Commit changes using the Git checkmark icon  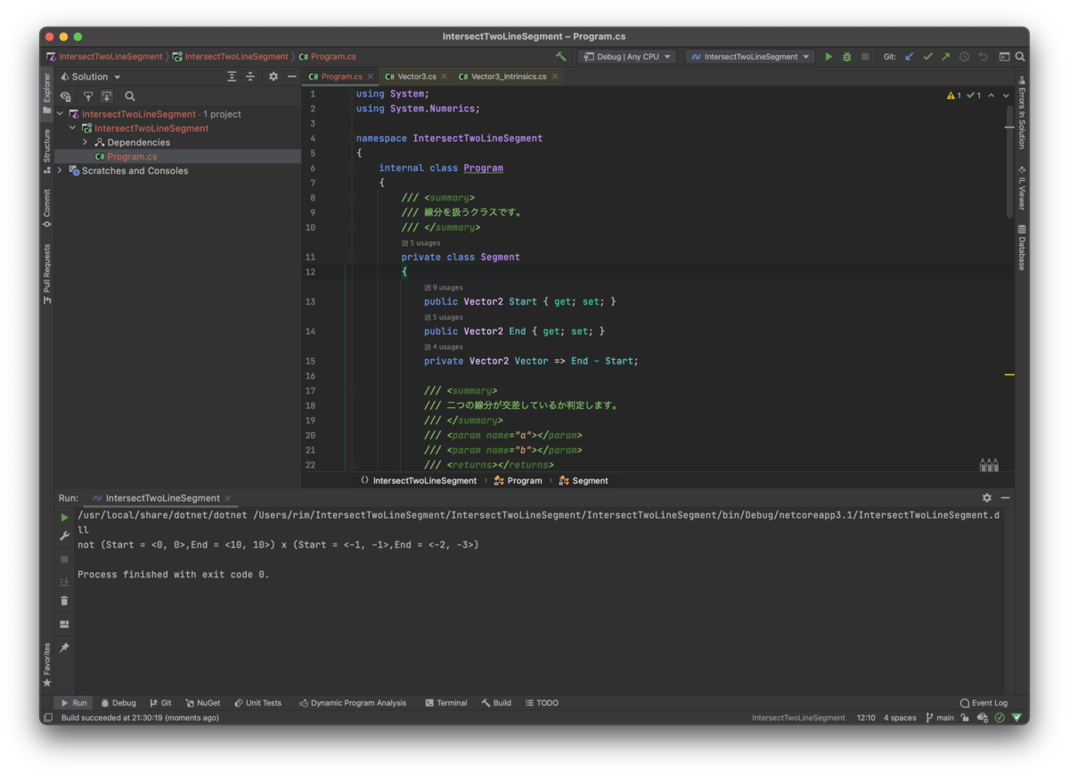(x=927, y=56)
